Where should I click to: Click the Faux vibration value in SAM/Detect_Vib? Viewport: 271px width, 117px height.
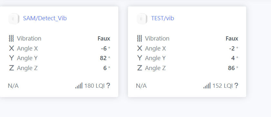[104, 39]
